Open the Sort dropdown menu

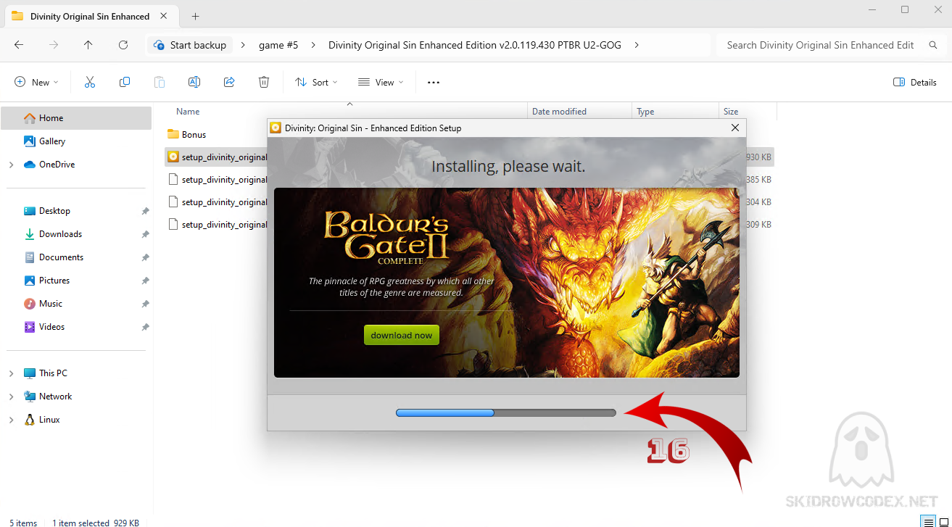pyautogui.click(x=316, y=83)
